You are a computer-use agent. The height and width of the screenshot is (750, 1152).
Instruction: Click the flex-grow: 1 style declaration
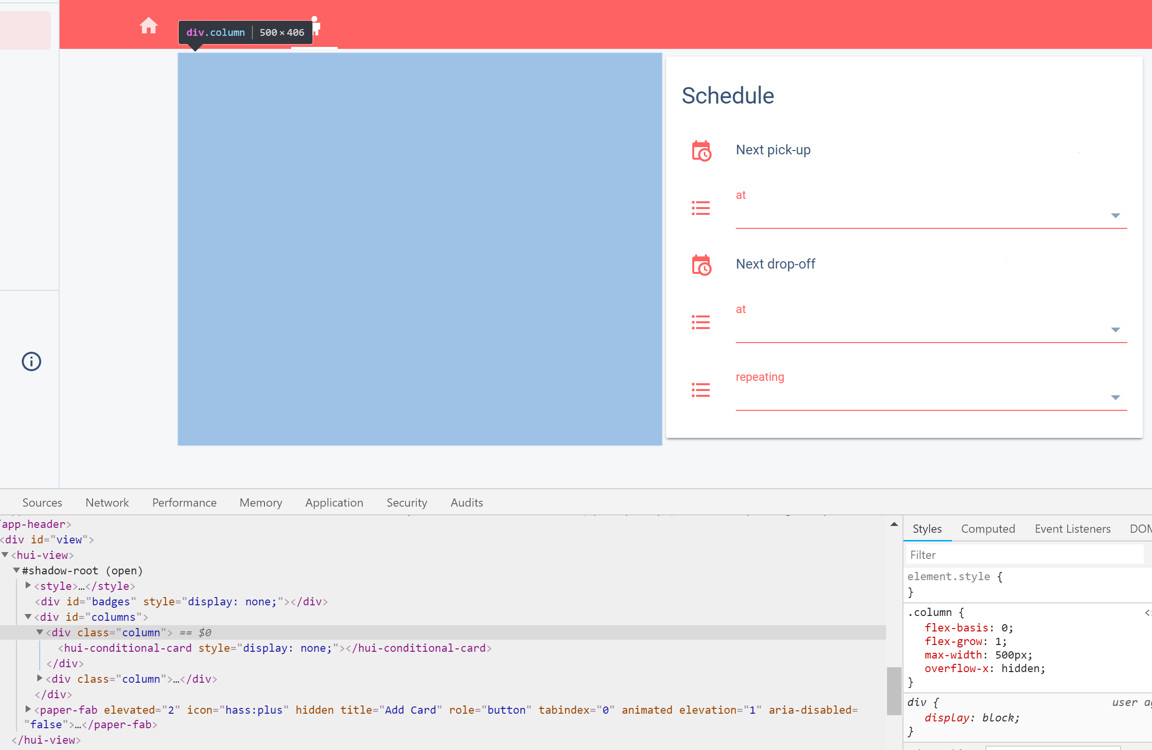(x=965, y=641)
